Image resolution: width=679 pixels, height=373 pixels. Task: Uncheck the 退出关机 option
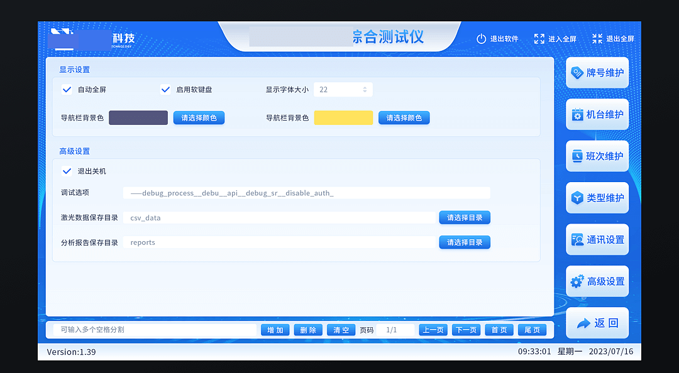pyautogui.click(x=67, y=171)
